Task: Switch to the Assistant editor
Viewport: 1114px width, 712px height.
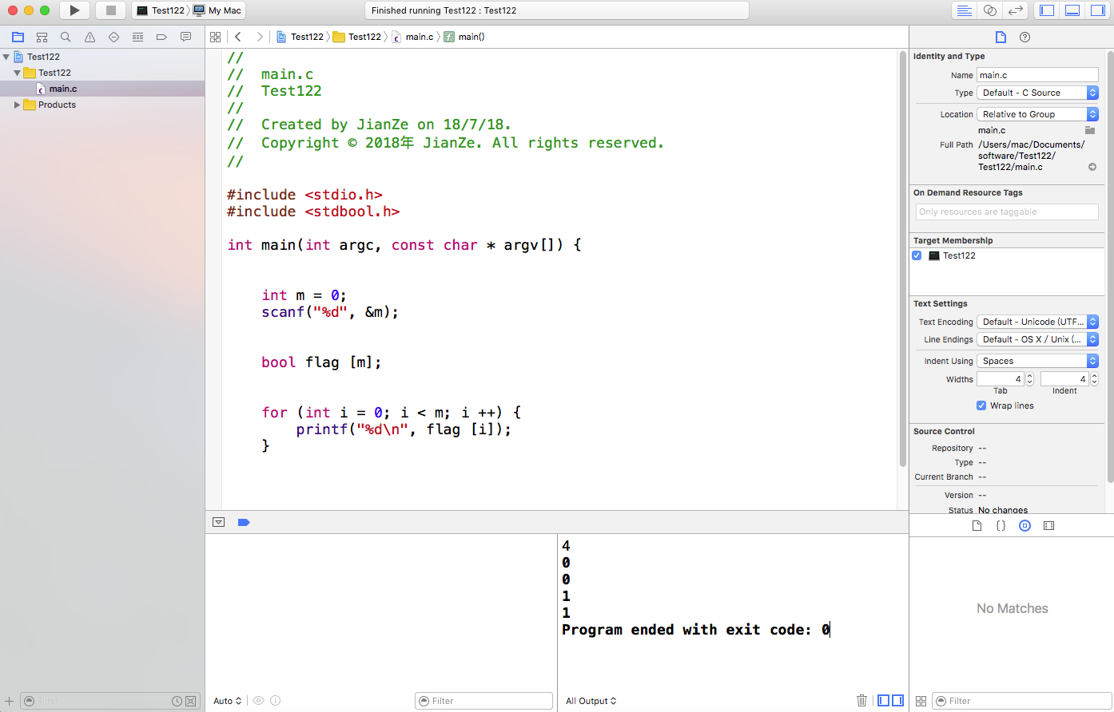Action: pyautogui.click(x=990, y=10)
